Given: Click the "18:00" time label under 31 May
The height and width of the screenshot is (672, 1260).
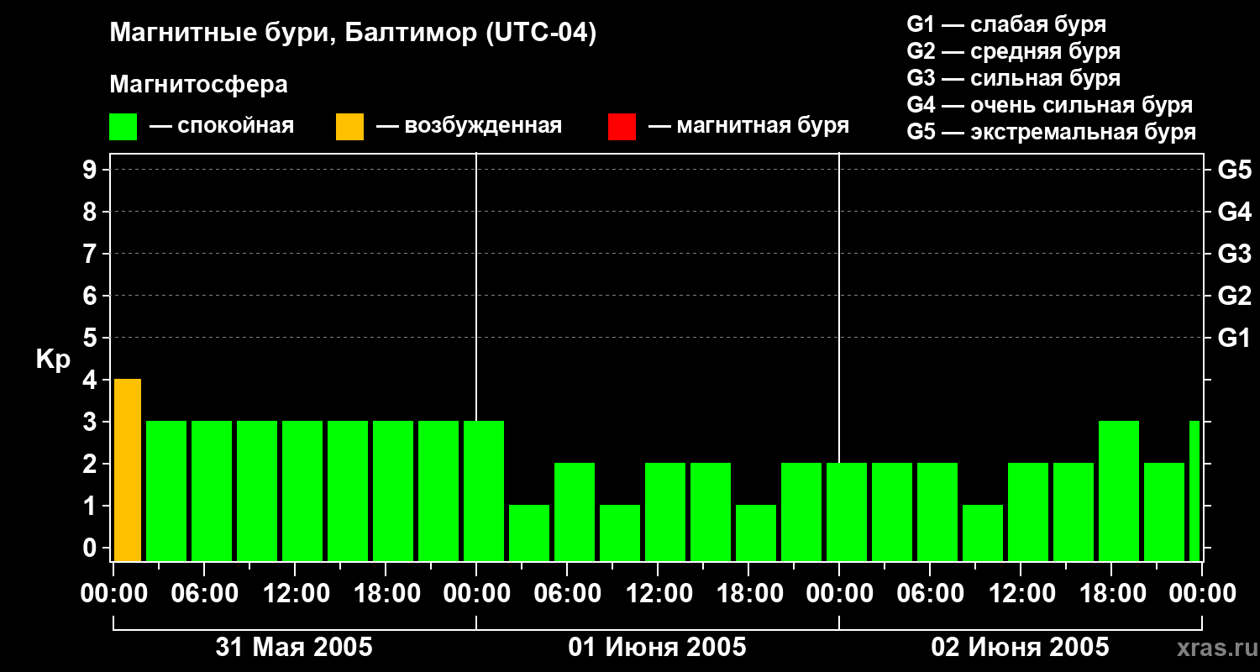Looking at the screenshot, I should [388, 594].
